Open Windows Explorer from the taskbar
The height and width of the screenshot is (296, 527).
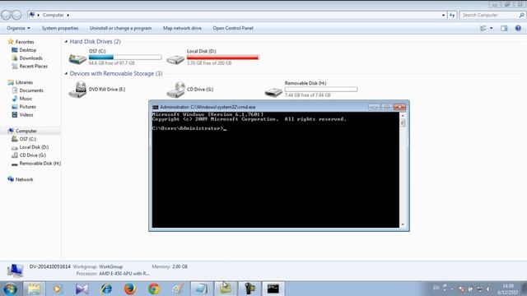34,289
